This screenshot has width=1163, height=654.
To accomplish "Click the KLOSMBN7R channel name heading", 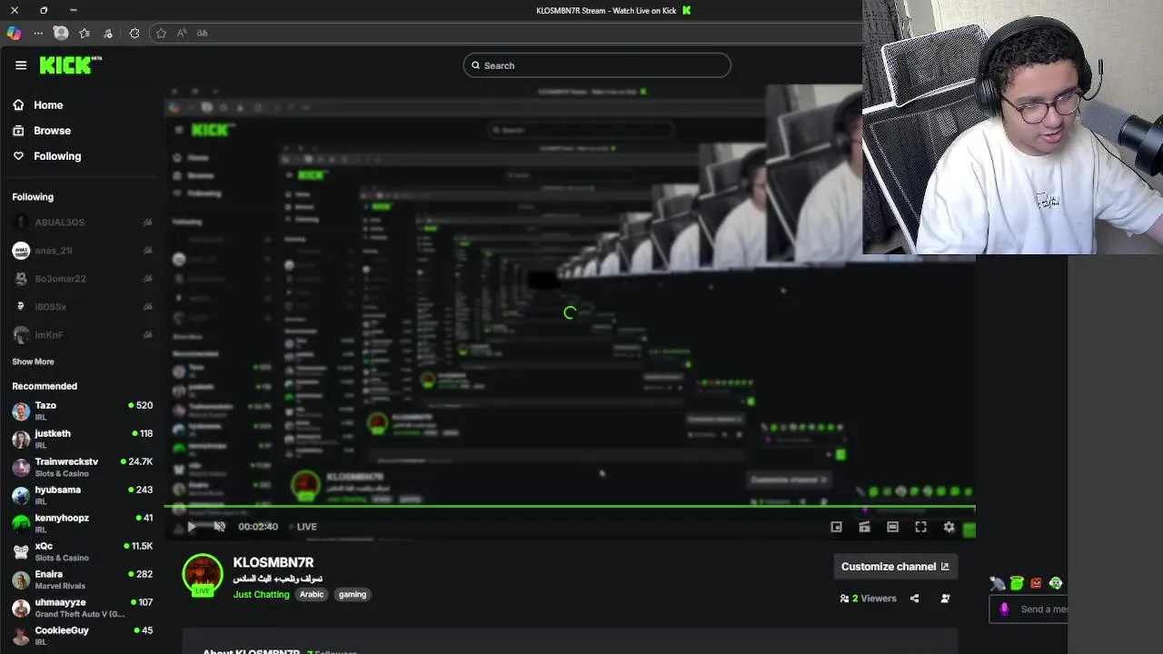I will [x=273, y=562].
